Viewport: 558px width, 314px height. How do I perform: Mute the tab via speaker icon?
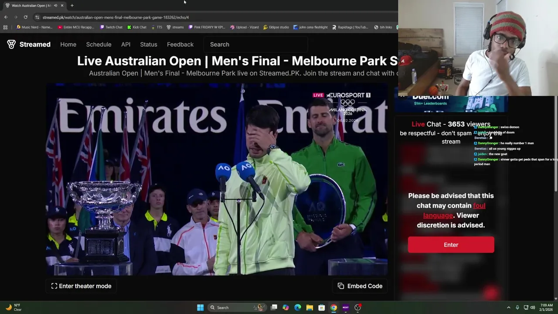[55, 6]
